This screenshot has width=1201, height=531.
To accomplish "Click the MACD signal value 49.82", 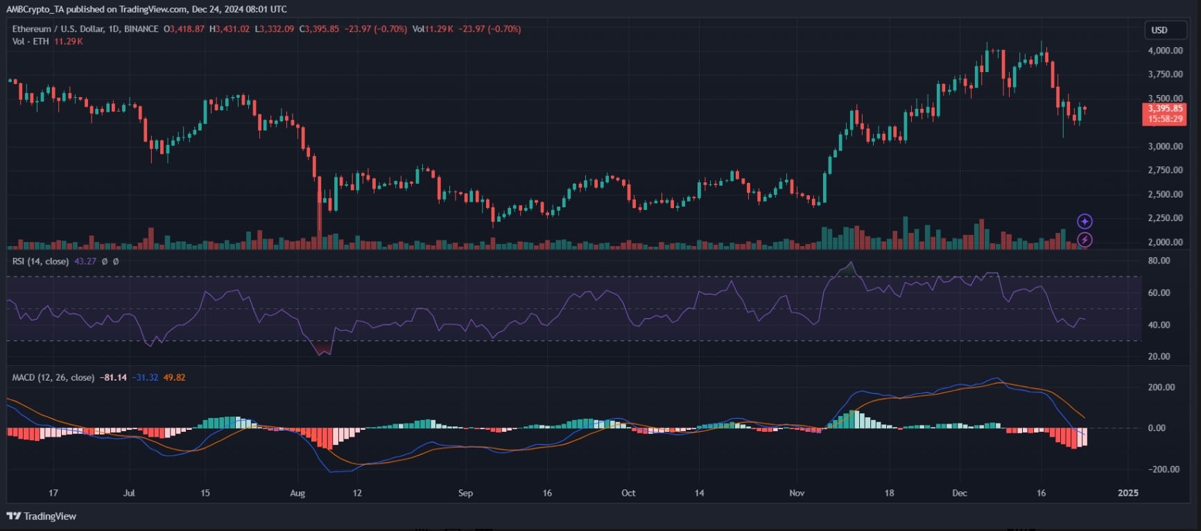I will click(174, 378).
